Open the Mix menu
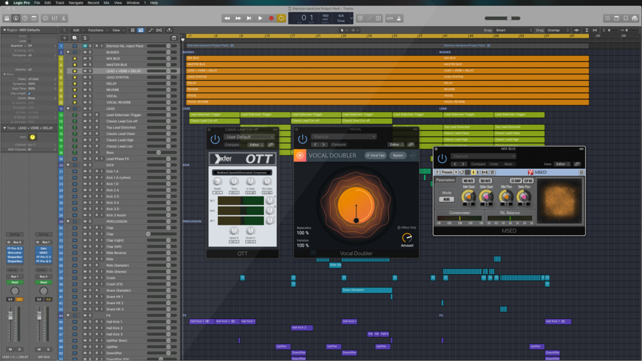642x361 pixels. (107, 3)
